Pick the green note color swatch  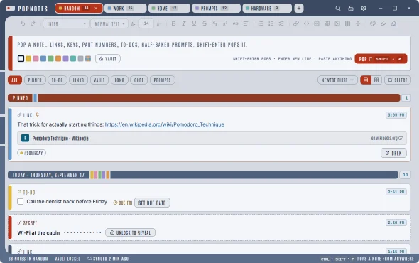50,58
